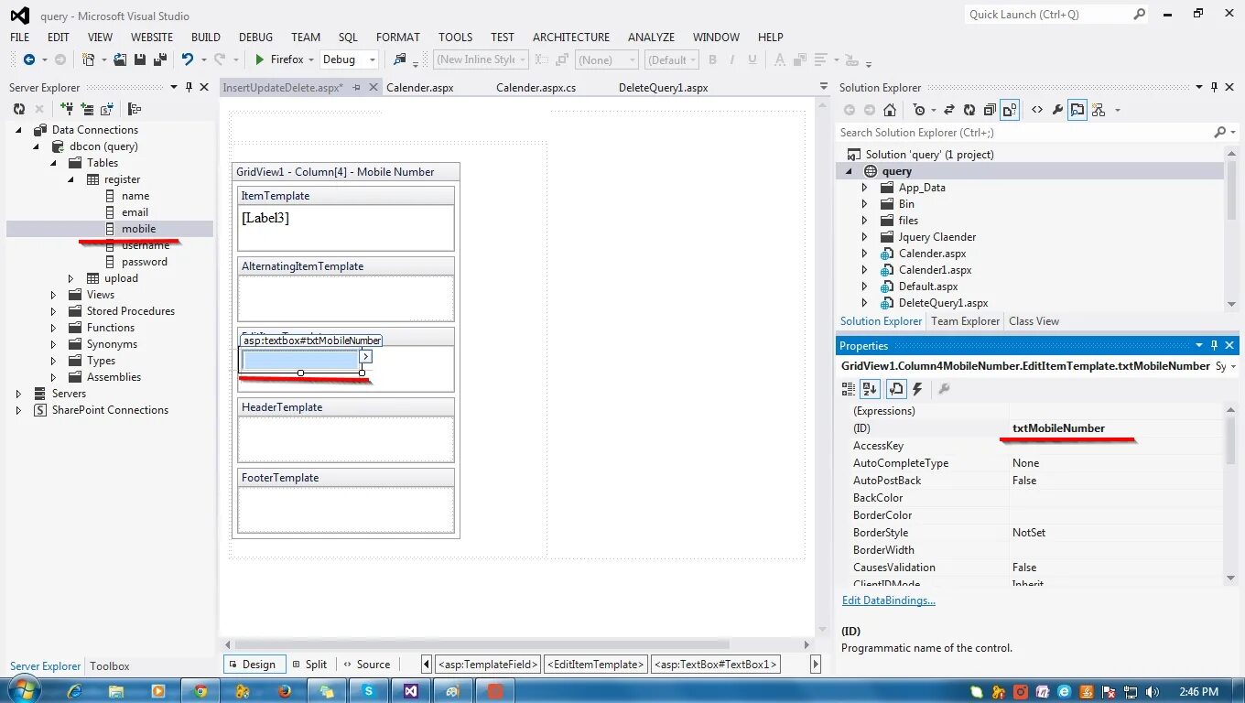Open the DEBUG menu
1245x703 pixels.
[x=256, y=38]
